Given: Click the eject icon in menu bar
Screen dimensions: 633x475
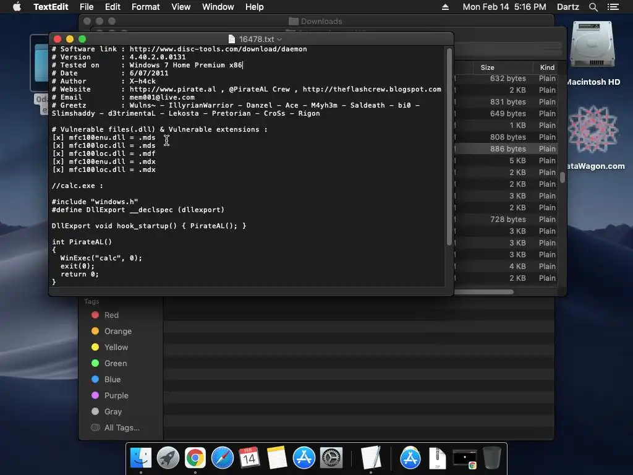Looking at the screenshot, I should 445,7.
